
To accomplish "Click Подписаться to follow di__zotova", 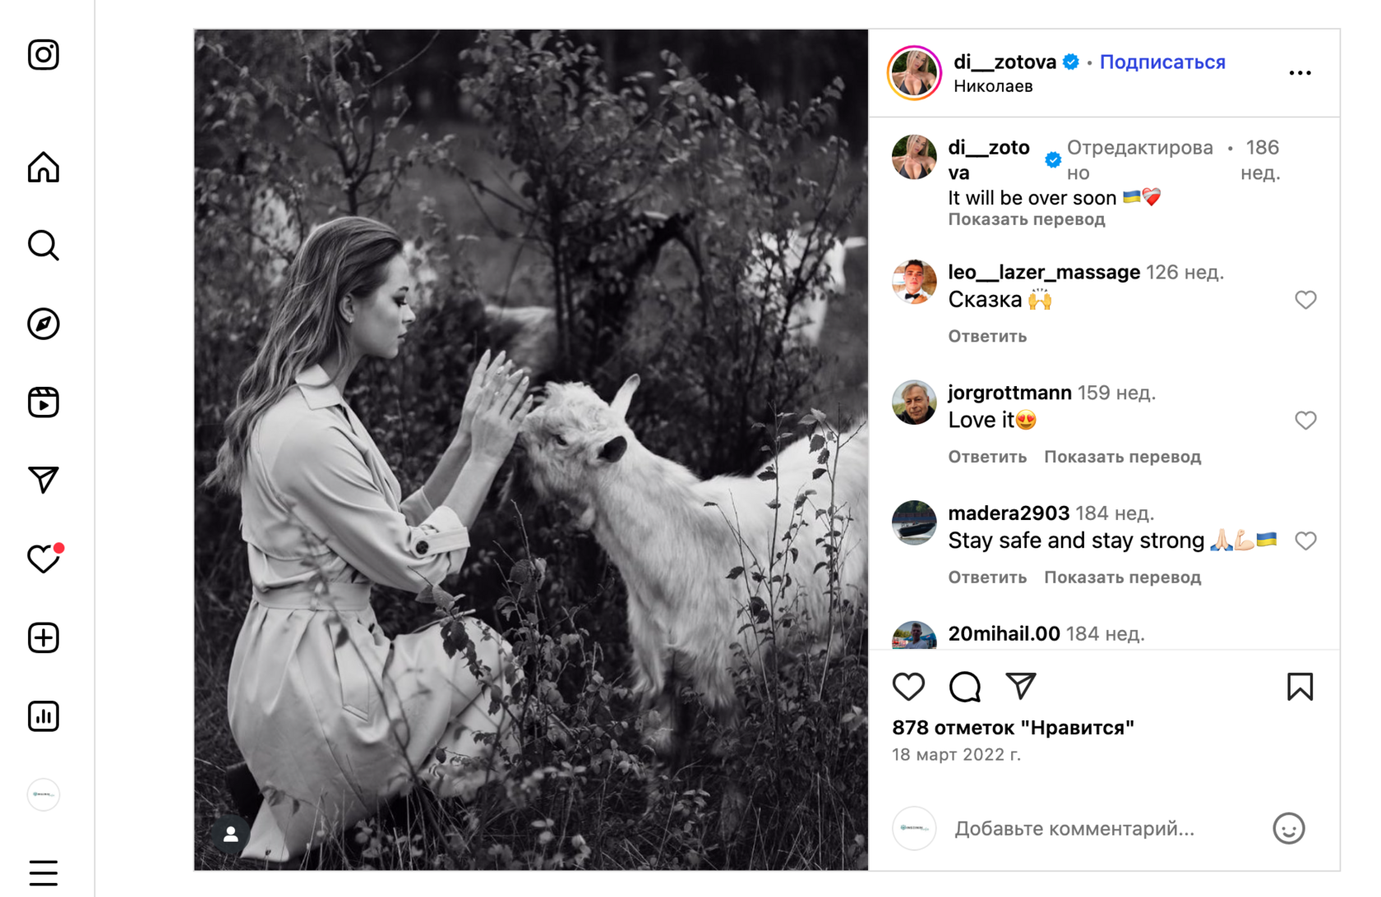I will [x=1162, y=62].
